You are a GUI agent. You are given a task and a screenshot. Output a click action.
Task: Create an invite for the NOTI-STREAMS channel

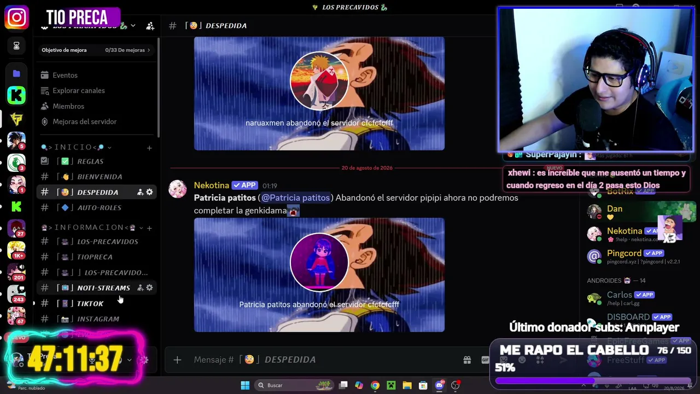point(140,288)
